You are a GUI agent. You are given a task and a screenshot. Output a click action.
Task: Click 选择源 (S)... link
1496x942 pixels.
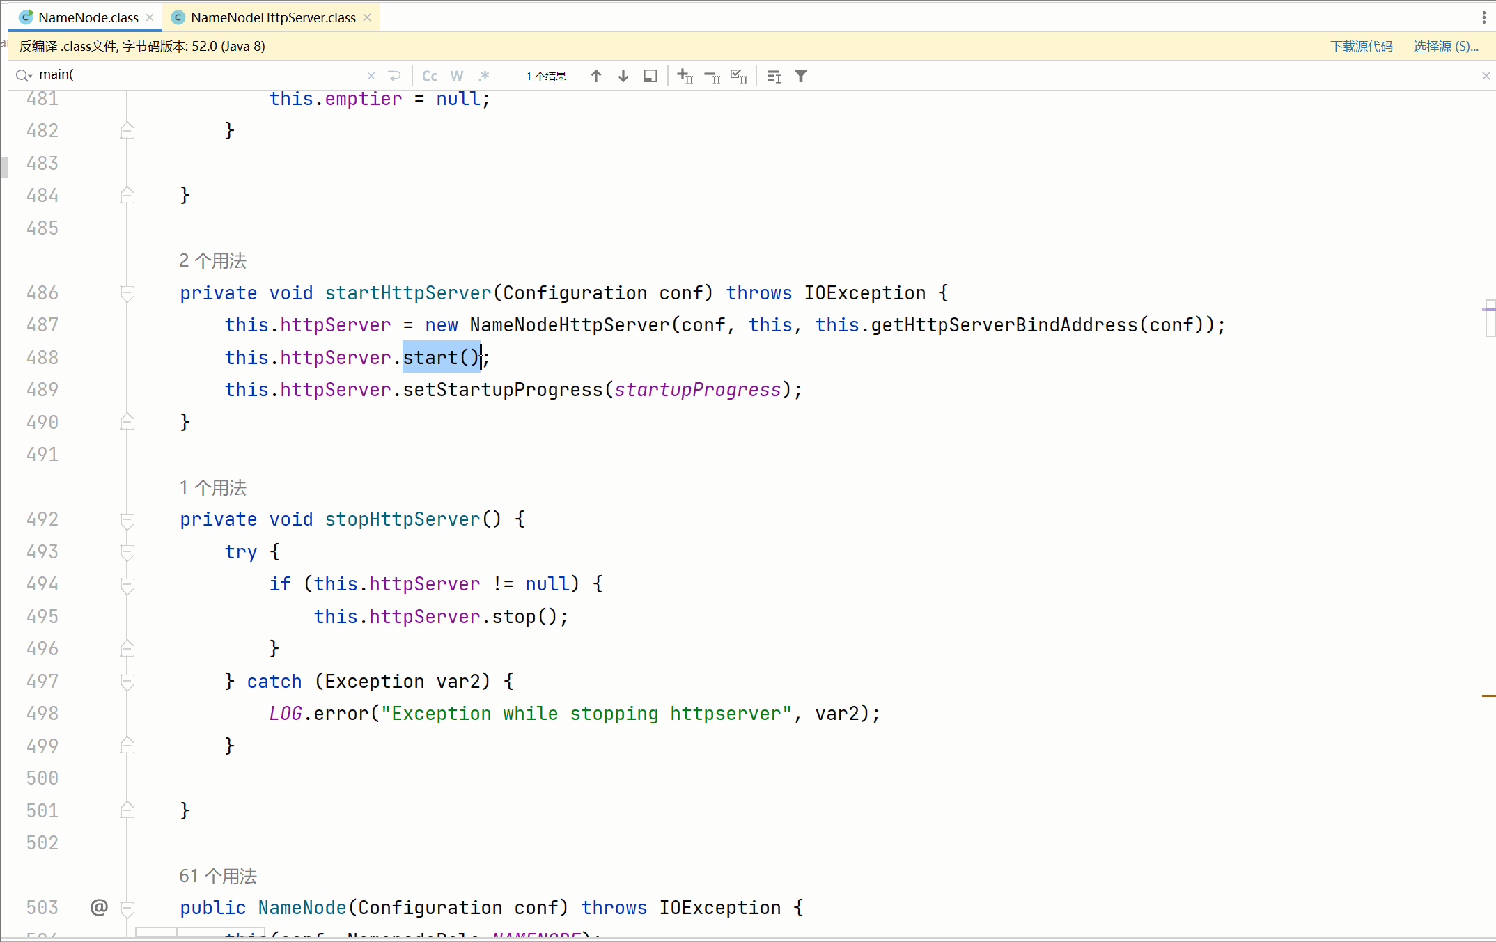(x=1445, y=47)
